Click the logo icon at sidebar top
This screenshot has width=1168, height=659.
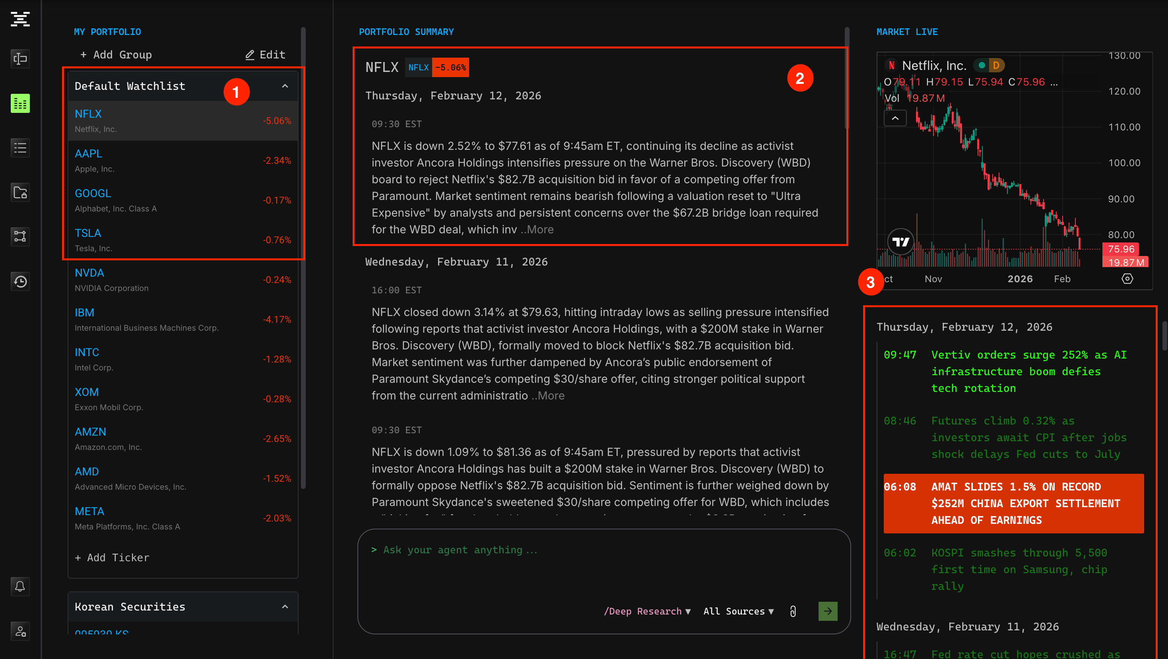point(20,19)
